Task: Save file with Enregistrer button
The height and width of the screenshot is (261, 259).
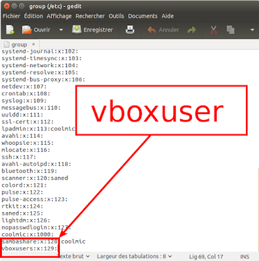Action: 92,29
